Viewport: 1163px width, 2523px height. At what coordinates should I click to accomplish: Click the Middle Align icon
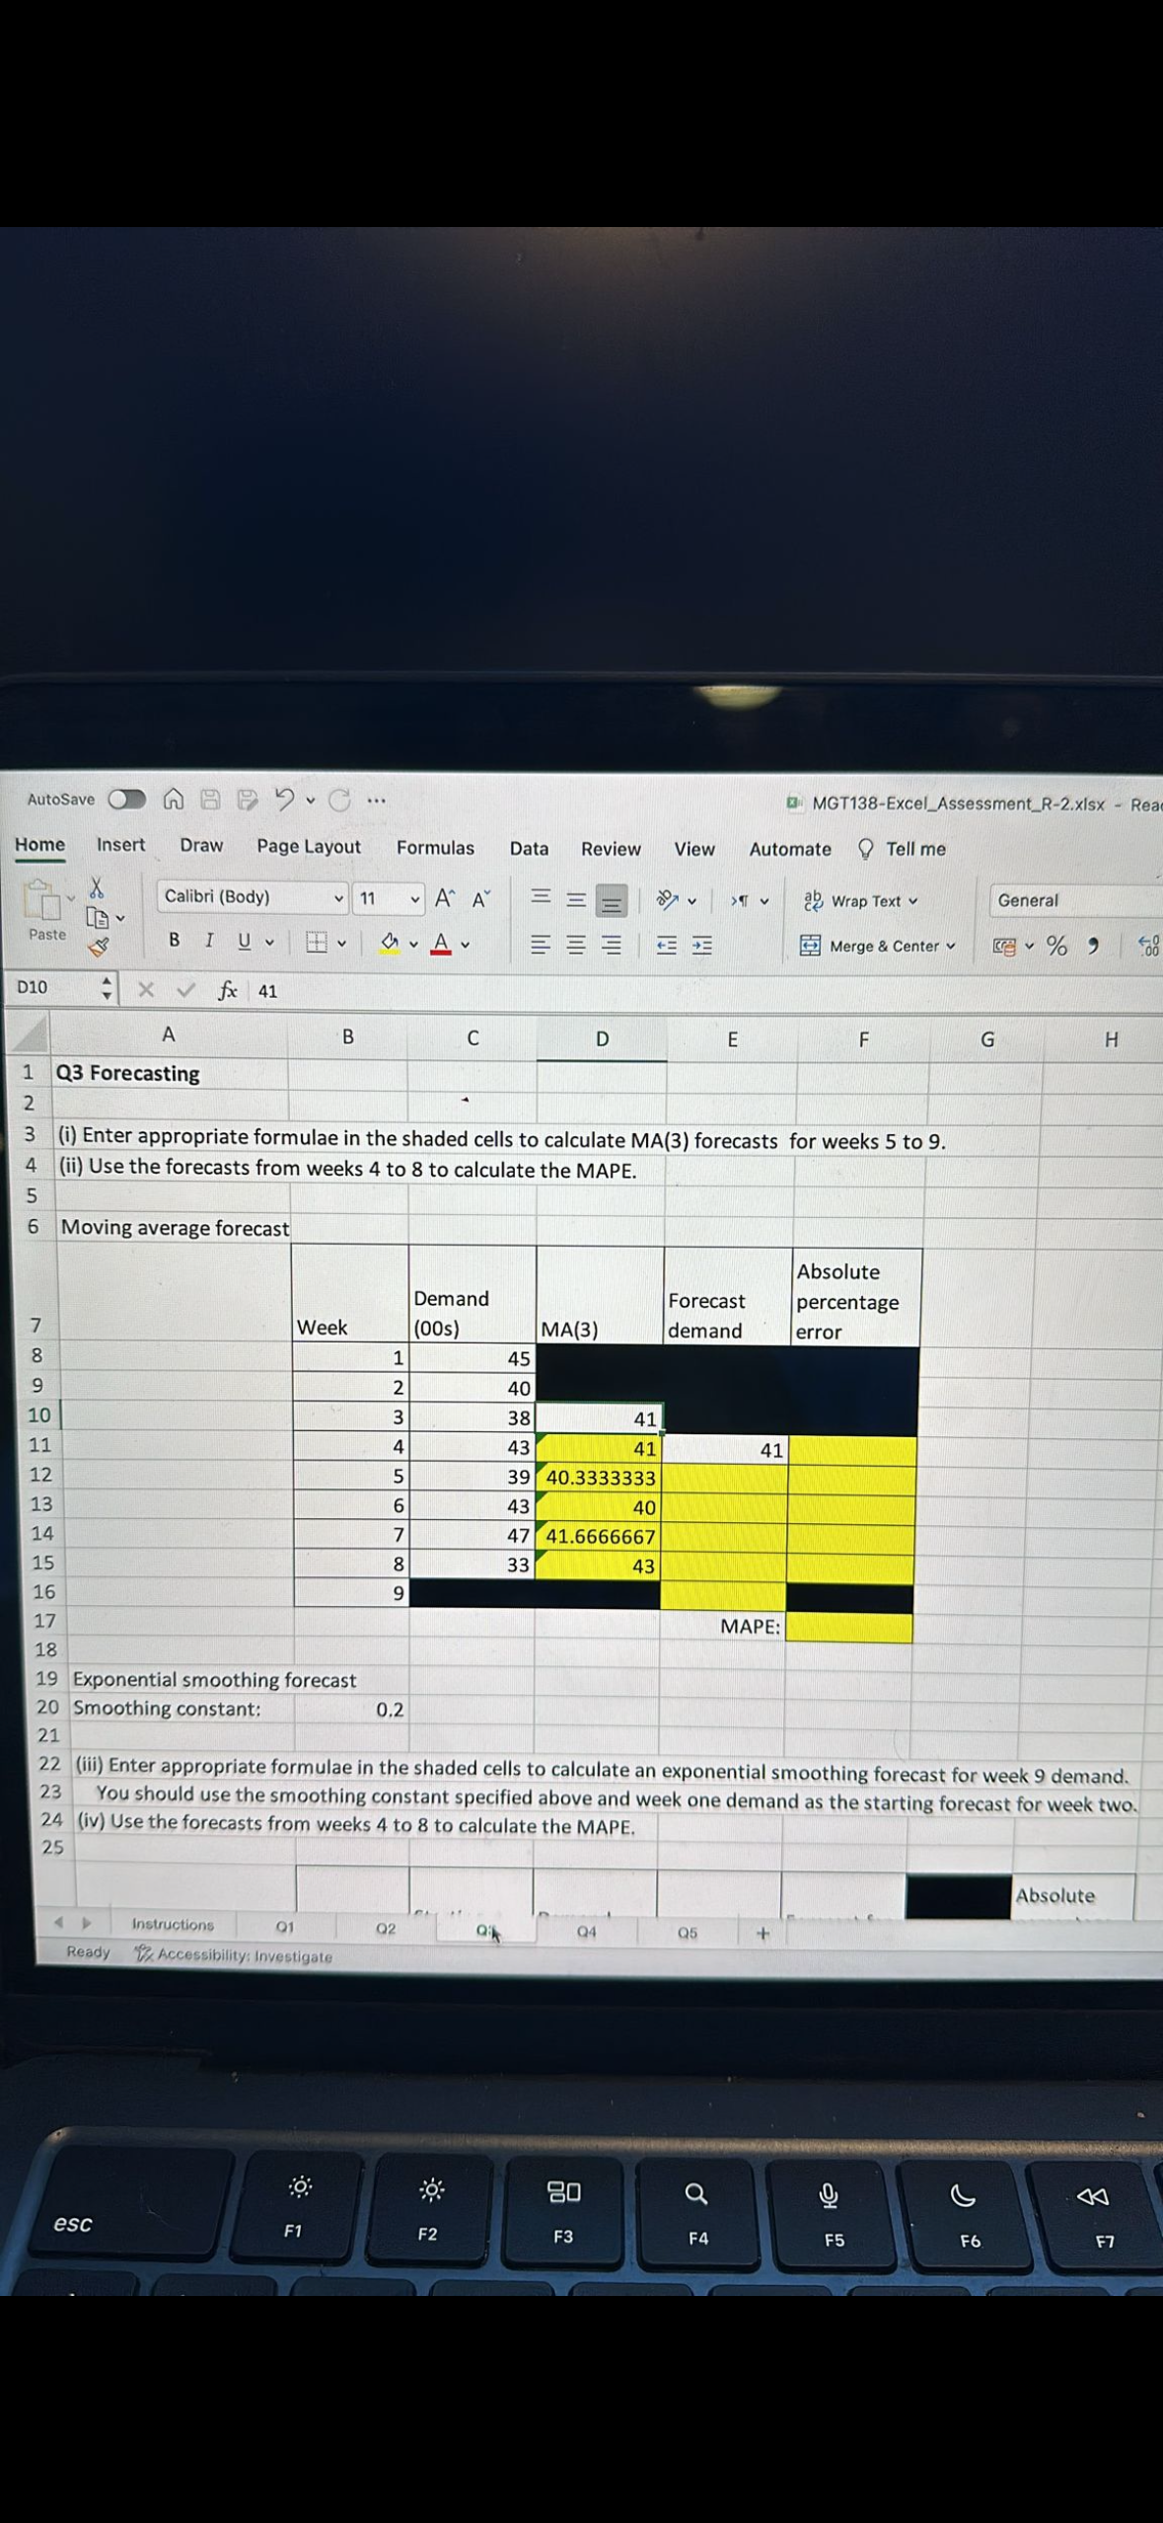(576, 899)
